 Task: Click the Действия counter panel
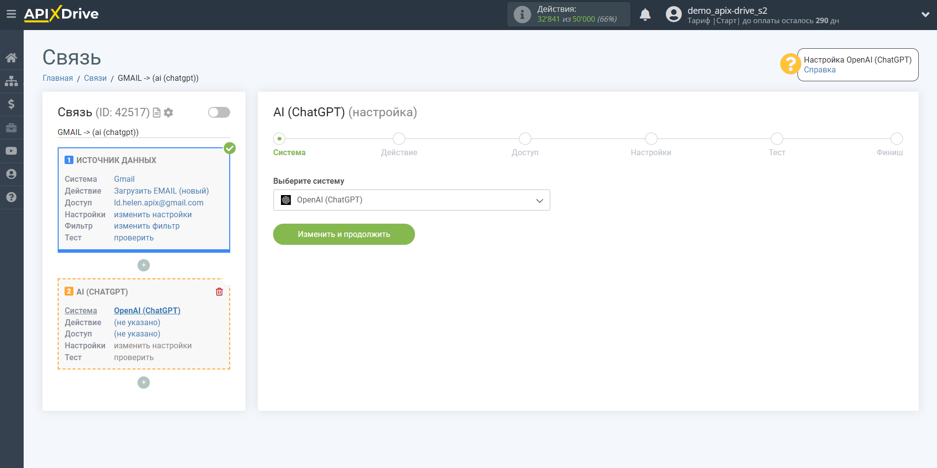[x=569, y=14]
